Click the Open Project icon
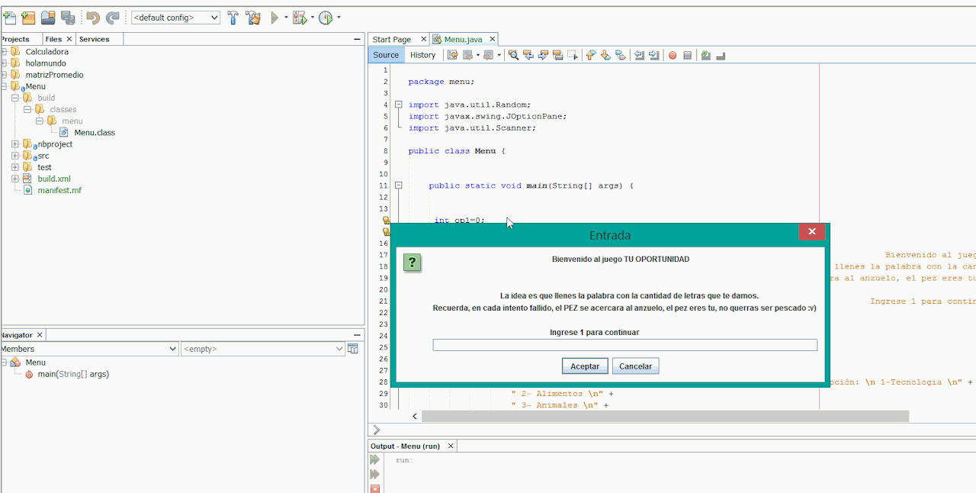Viewport: 976px width, 493px height. [x=48, y=17]
